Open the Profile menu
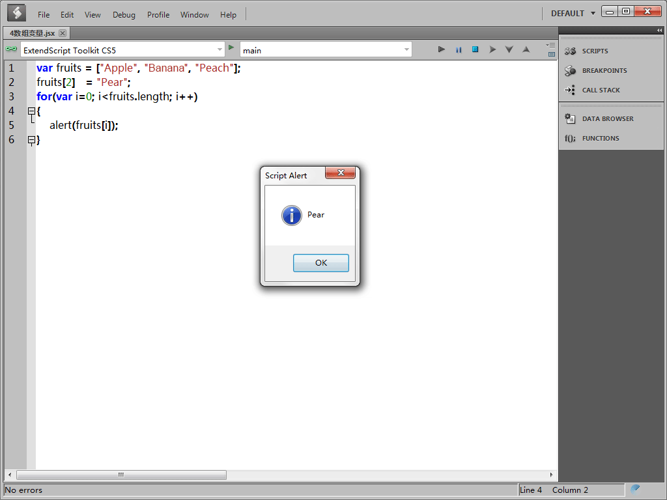667x500 pixels. tap(158, 15)
